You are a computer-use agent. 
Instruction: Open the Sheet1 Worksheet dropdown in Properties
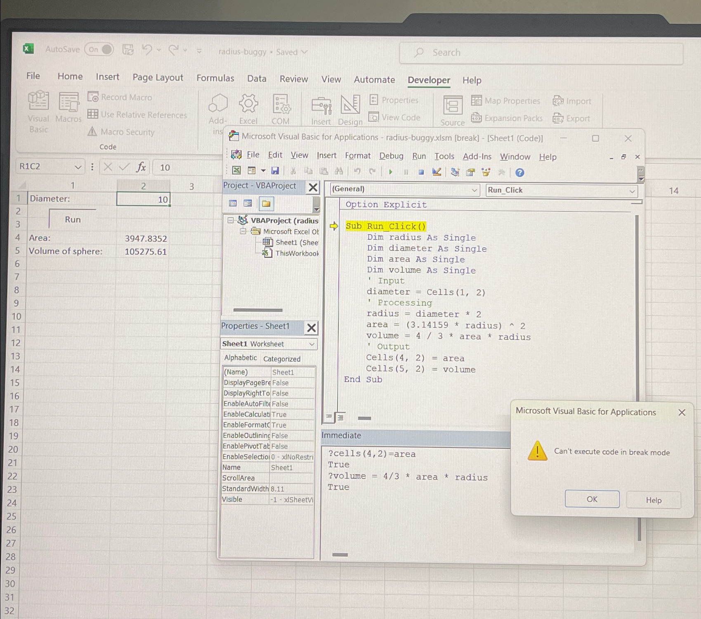(x=312, y=344)
